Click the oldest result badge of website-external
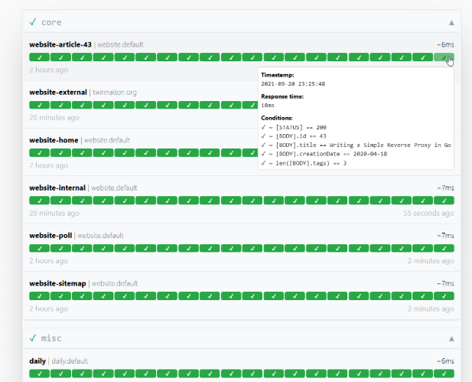472x382 pixels. [x=40, y=105]
